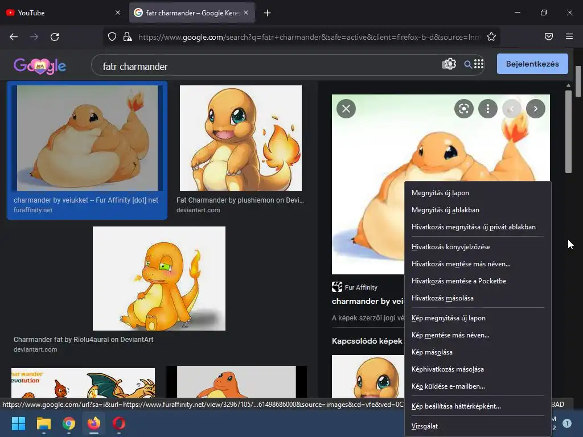Open the Windows Start menu
Viewport: 583px width, 437px height.
[18, 423]
